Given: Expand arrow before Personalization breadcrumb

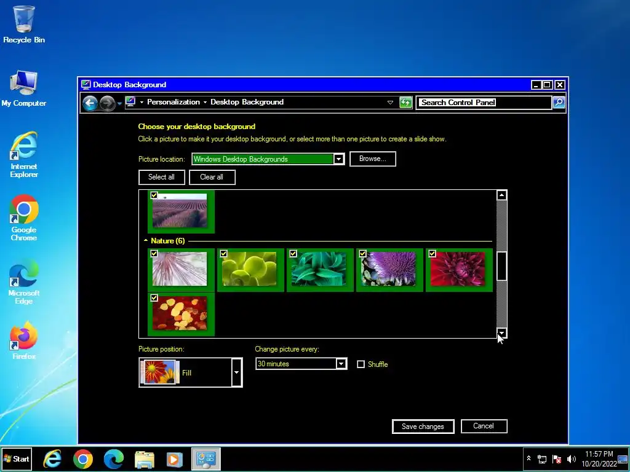Looking at the screenshot, I should click(x=142, y=103).
